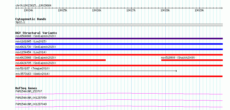
Task: Click the blue nsv6421730 variant bar
Action: (119, 49)
